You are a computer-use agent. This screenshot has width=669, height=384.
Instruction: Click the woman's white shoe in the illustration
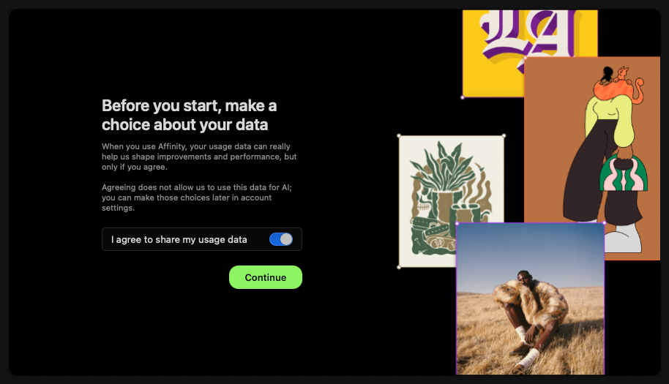622,240
